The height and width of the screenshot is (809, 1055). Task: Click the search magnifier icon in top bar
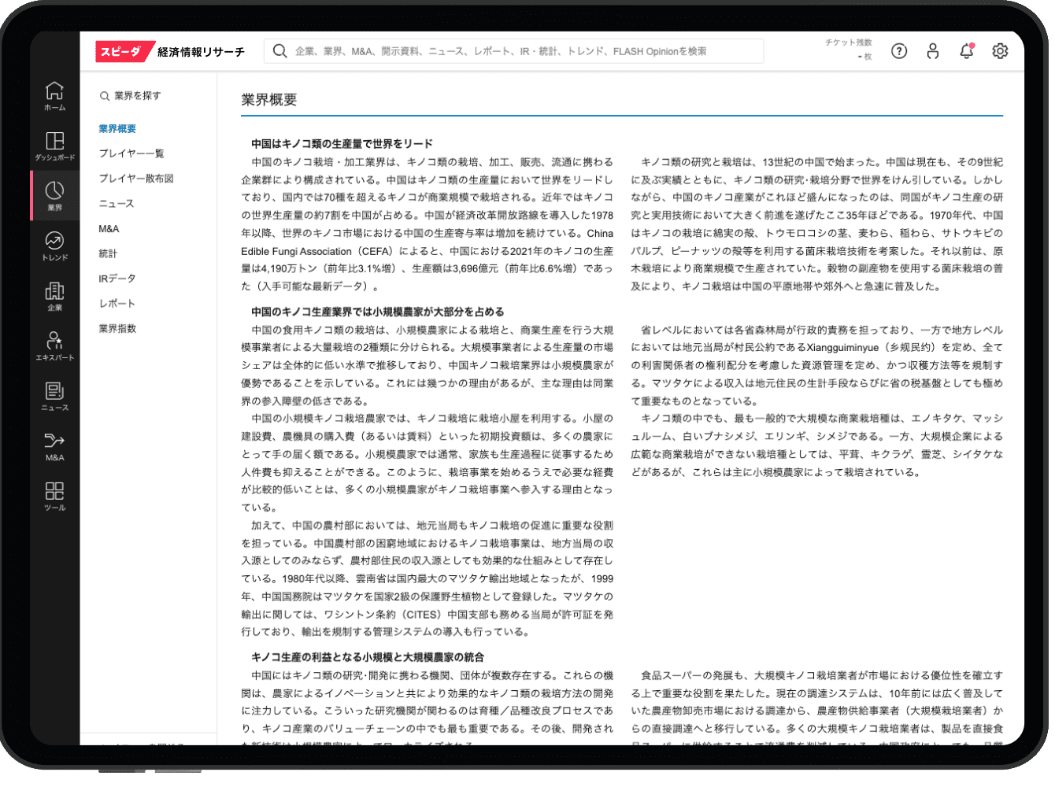click(x=279, y=51)
